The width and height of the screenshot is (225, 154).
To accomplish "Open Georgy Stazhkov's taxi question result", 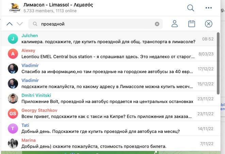I will click(109, 114).
